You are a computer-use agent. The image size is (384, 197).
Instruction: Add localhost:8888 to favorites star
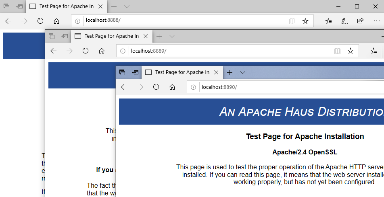click(x=305, y=21)
